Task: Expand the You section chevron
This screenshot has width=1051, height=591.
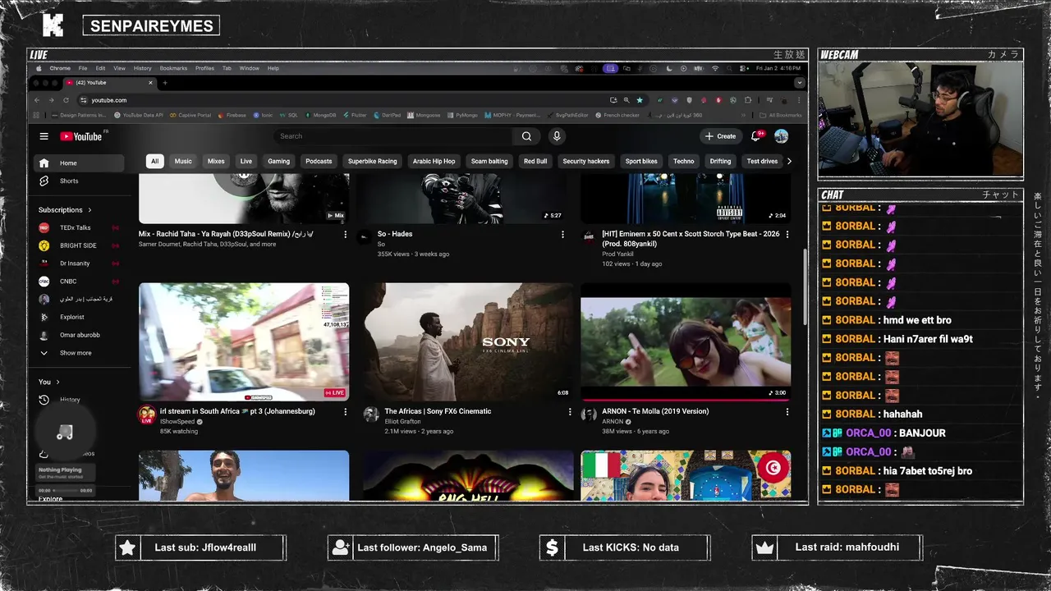Action: 57,382
